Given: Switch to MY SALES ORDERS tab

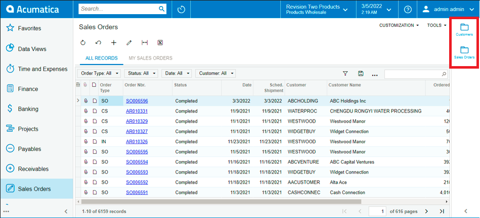Looking at the screenshot, I should click(150, 58).
